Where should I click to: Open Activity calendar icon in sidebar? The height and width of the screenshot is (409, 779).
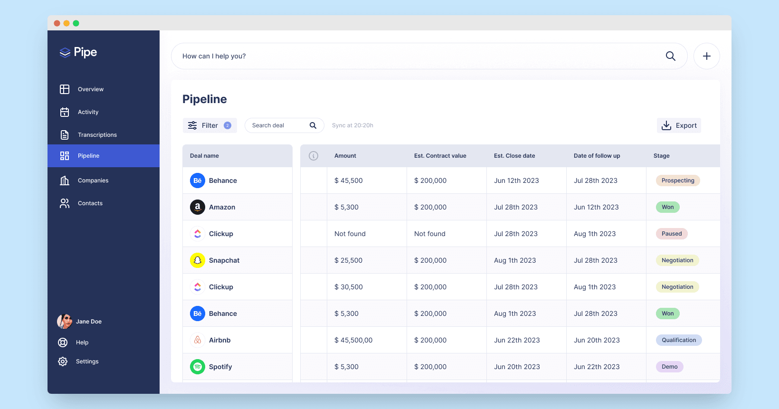[65, 112]
